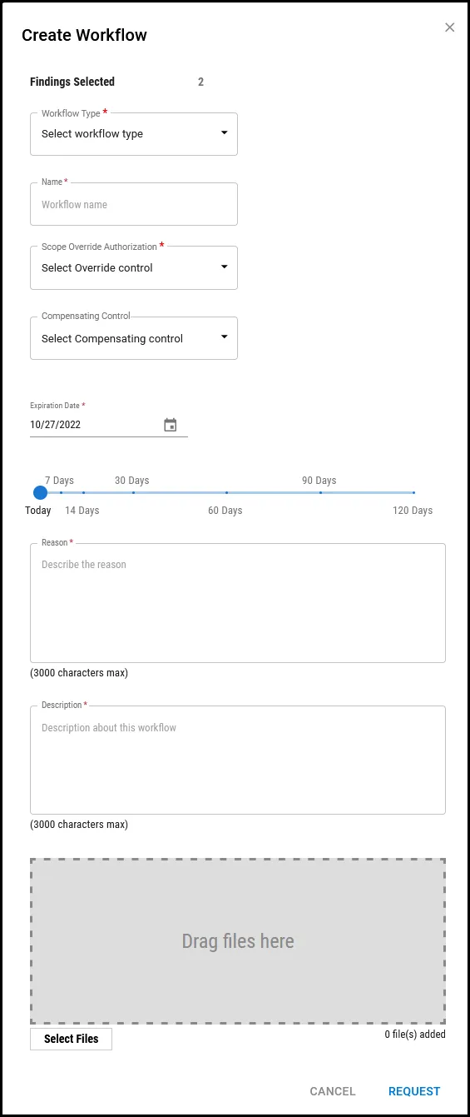Set slider to the 30 Days mark
470x1117 pixels.
(133, 492)
